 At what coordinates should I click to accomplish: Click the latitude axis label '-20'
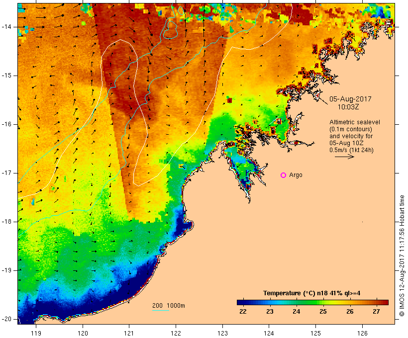[6, 319]
